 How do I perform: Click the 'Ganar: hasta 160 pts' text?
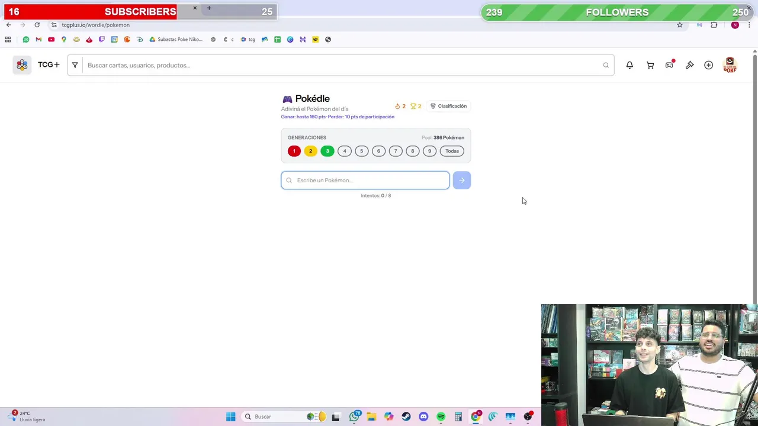[303, 117]
